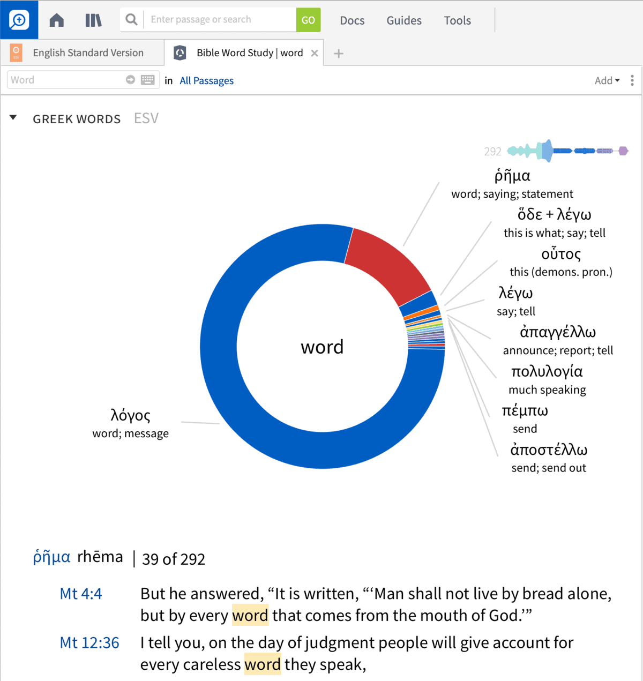
Task: Click the arrow icon in Word field
Action: [130, 80]
